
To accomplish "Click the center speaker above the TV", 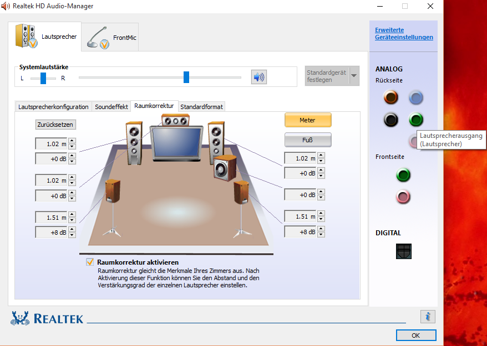I will [175, 120].
